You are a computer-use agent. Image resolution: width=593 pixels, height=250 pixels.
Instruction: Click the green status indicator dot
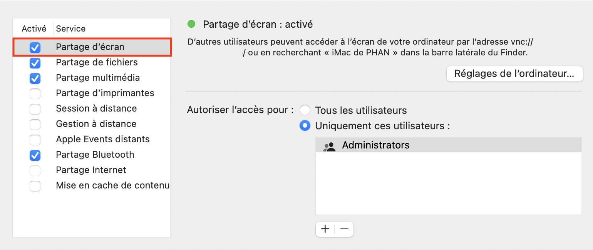pos(191,24)
